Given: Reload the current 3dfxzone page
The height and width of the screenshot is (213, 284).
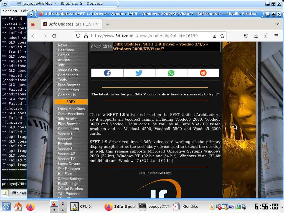Looking at the screenshot, I should coord(54,36).
